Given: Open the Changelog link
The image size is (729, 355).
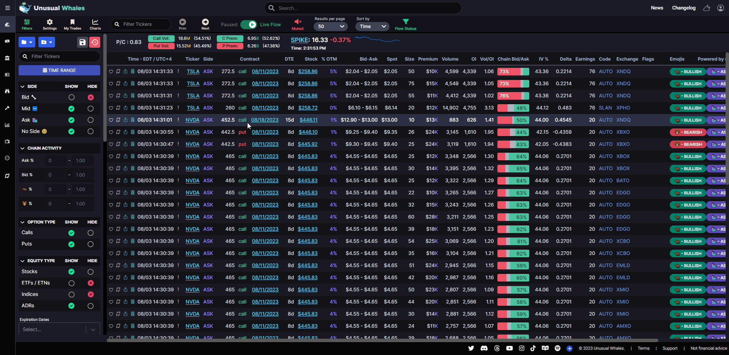Looking at the screenshot, I should click(x=684, y=8).
